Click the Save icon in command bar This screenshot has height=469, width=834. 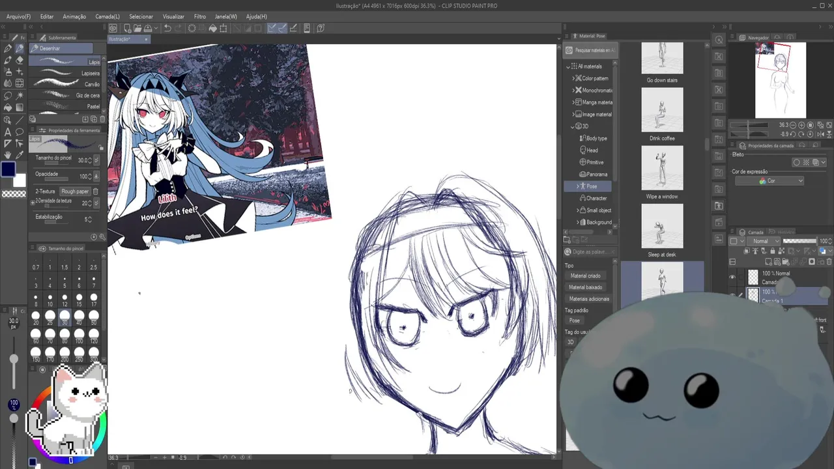coord(148,28)
